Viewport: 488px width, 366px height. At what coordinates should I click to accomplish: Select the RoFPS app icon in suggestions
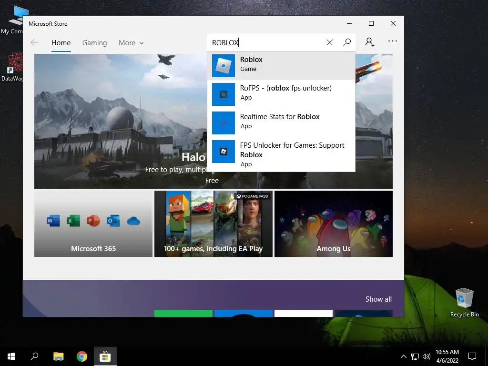tap(224, 94)
